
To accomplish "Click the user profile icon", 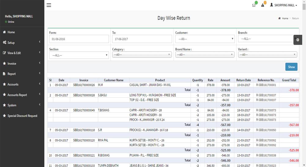I will point(271,5).
